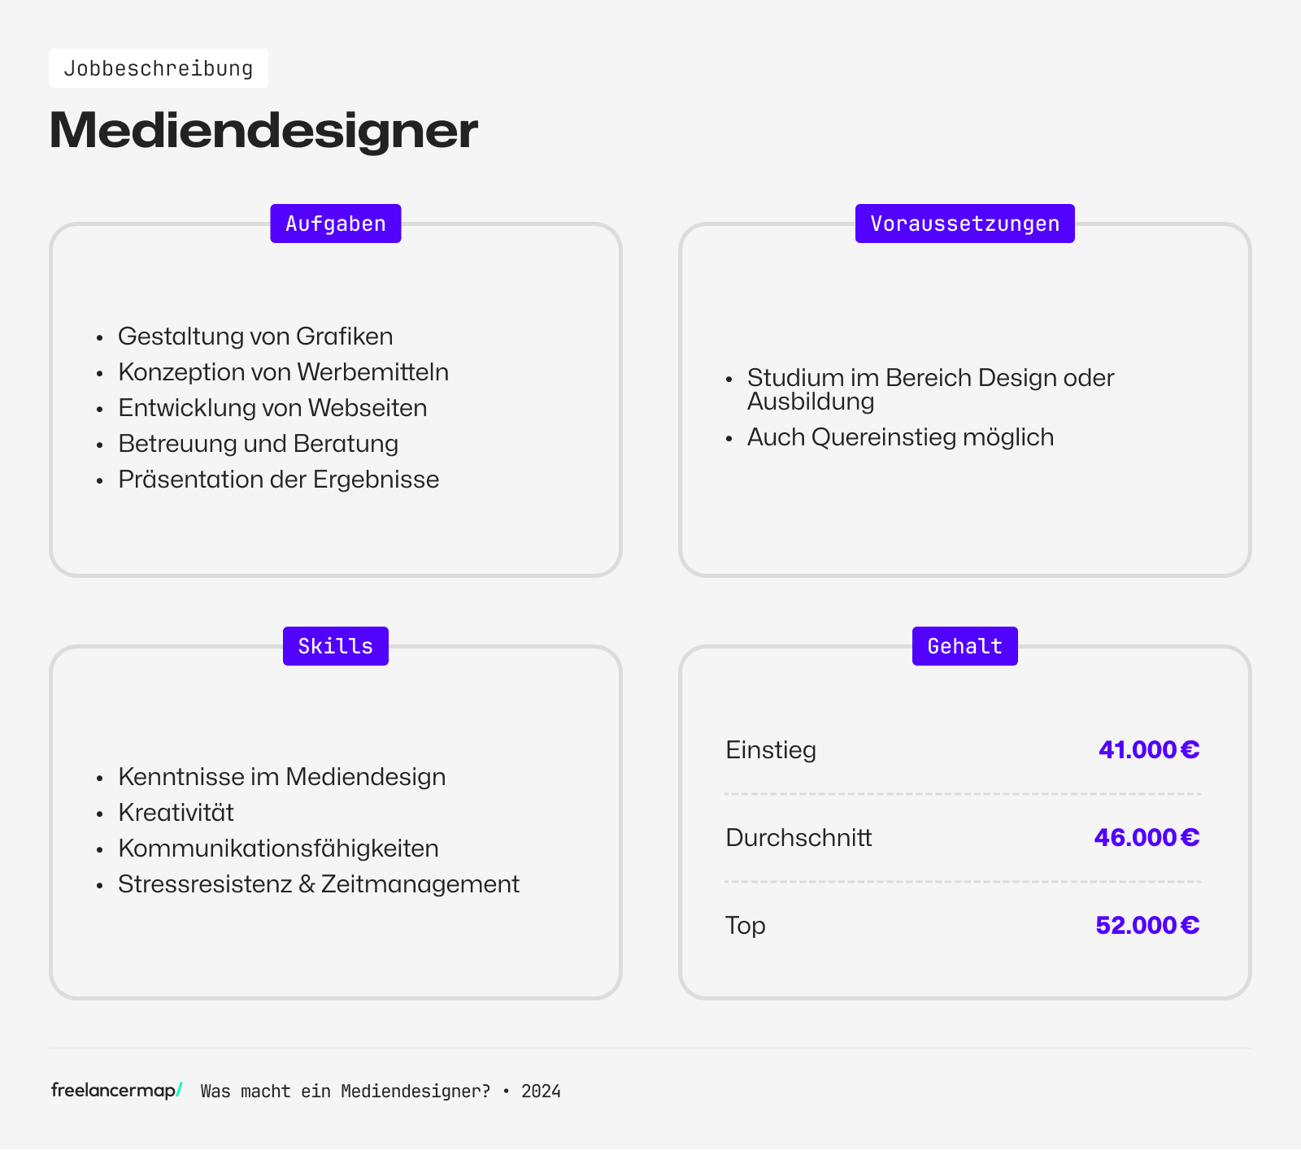The height and width of the screenshot is (1150, 1301).
Task: Select the Voraussetzungen section label
Action: [964, 223]
